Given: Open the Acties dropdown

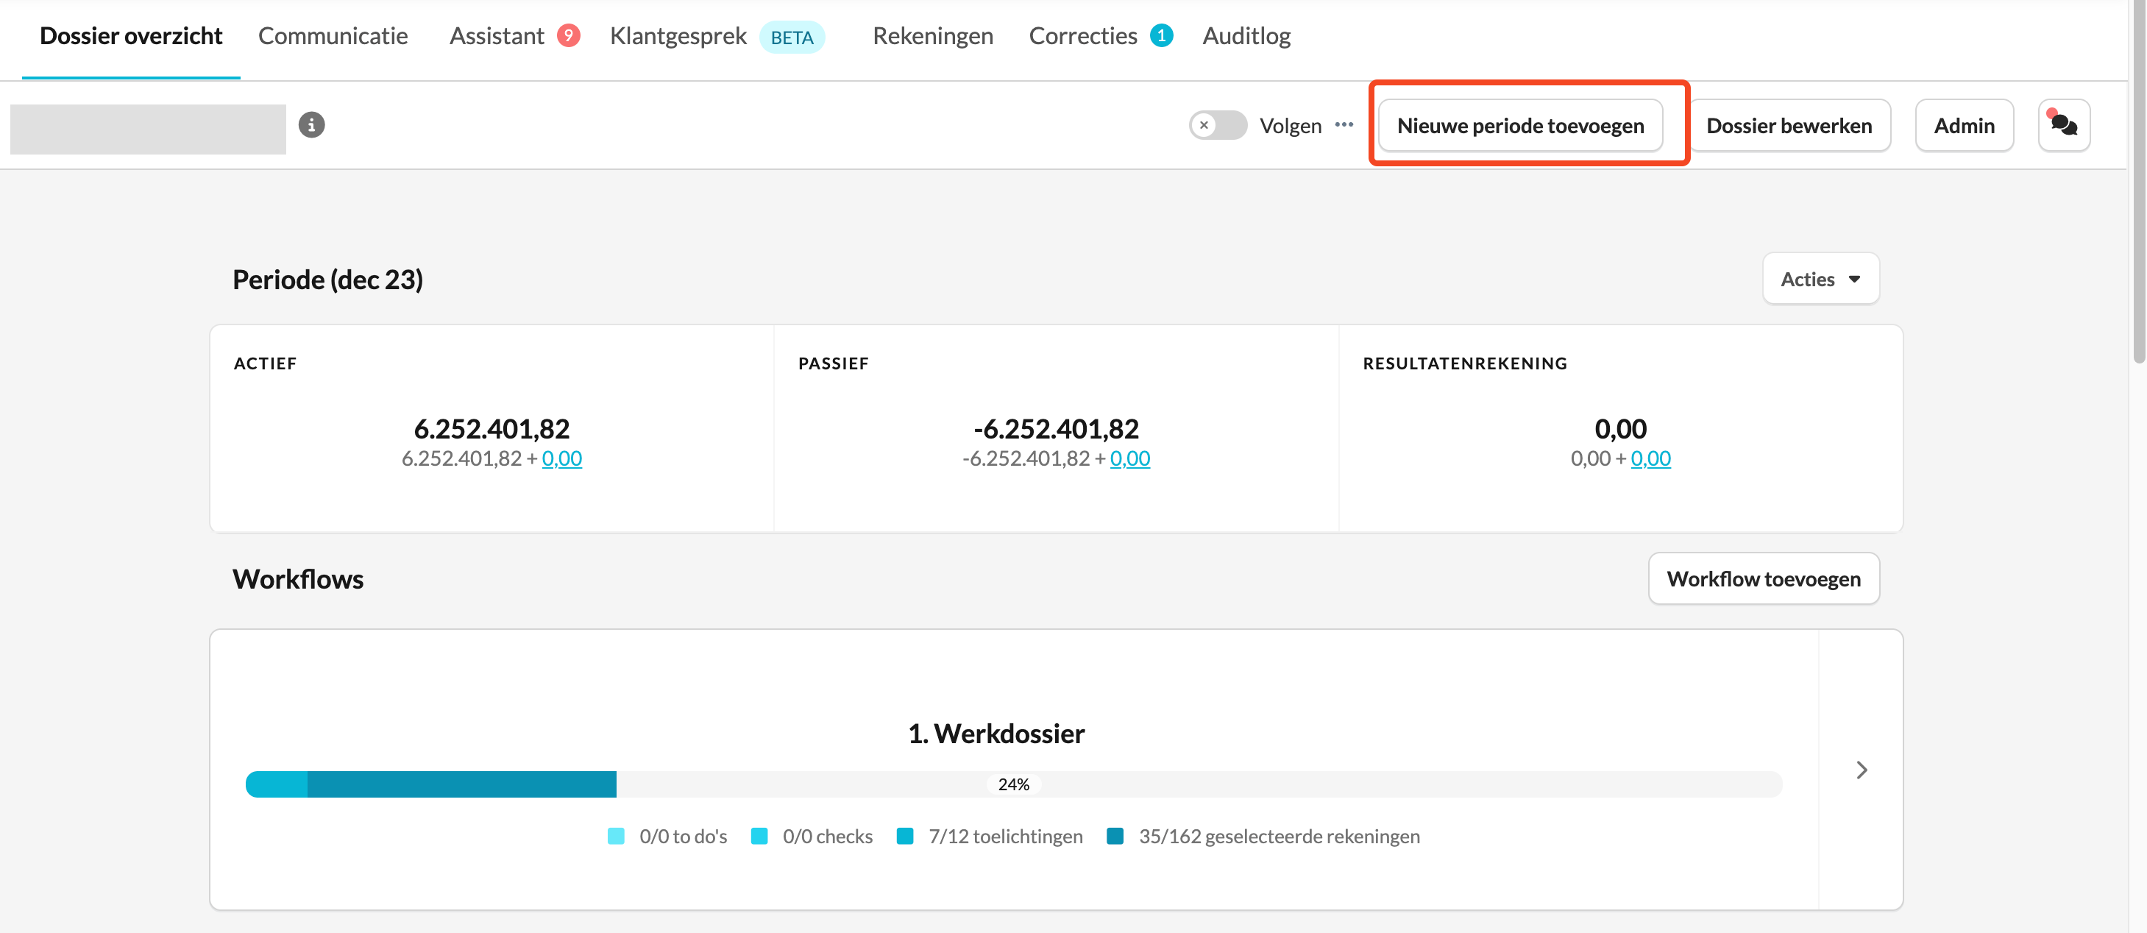Looking at the screenshot, I should pyautogui.click(x=1820, y=280).
